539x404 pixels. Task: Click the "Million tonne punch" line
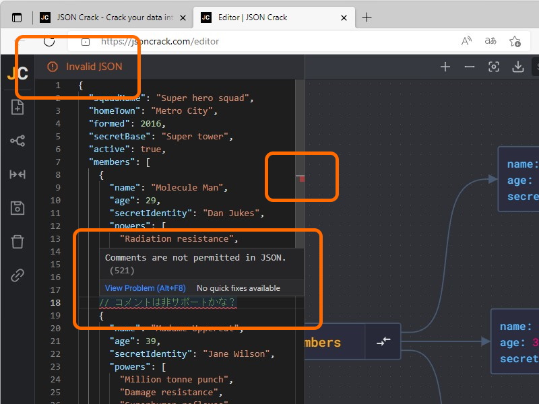click(177, 380)
